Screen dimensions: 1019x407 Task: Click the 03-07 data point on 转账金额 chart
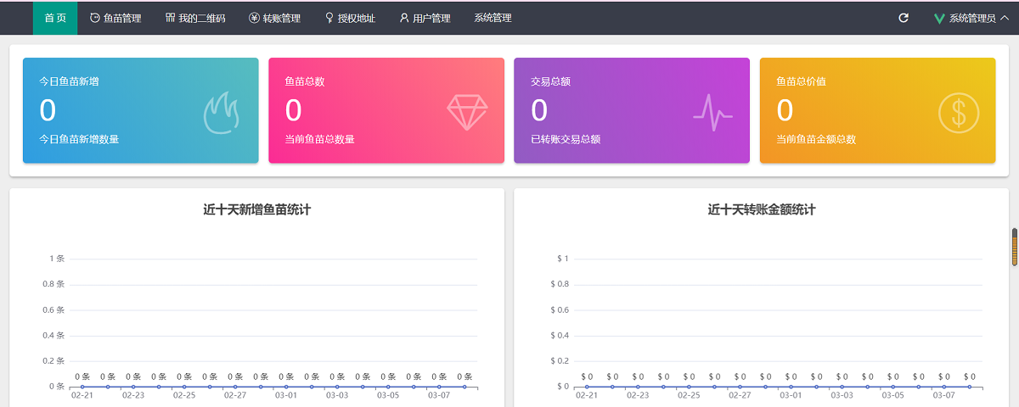pos(943,387)
